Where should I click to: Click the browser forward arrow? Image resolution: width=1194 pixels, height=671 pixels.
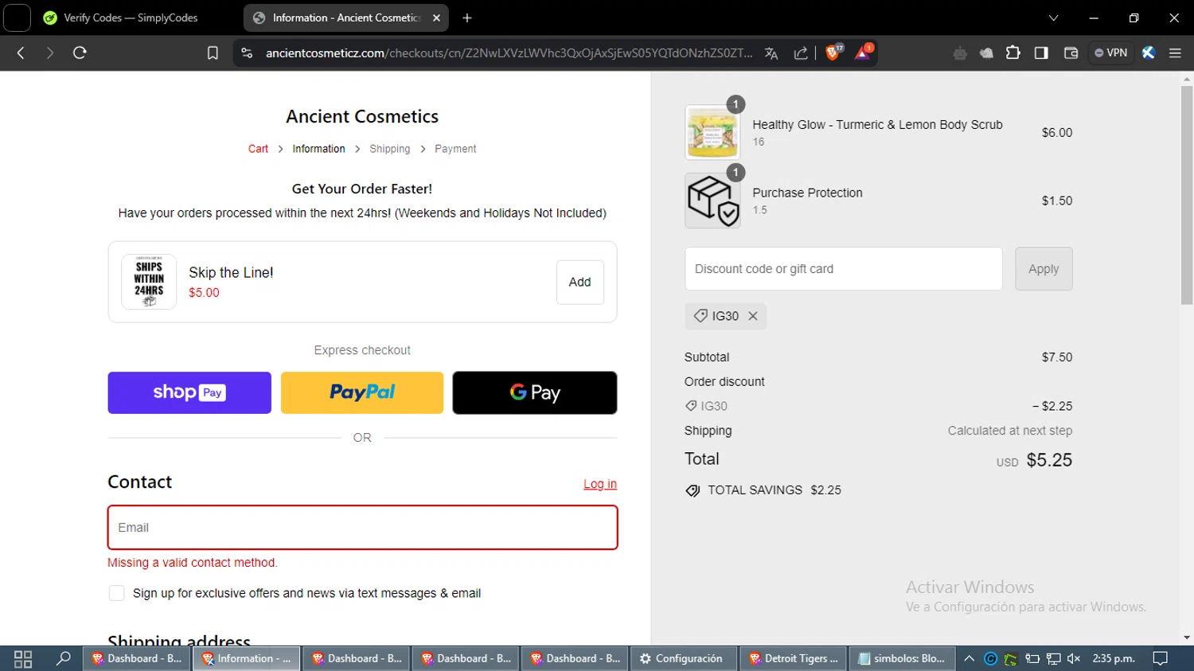coord(50,53)
